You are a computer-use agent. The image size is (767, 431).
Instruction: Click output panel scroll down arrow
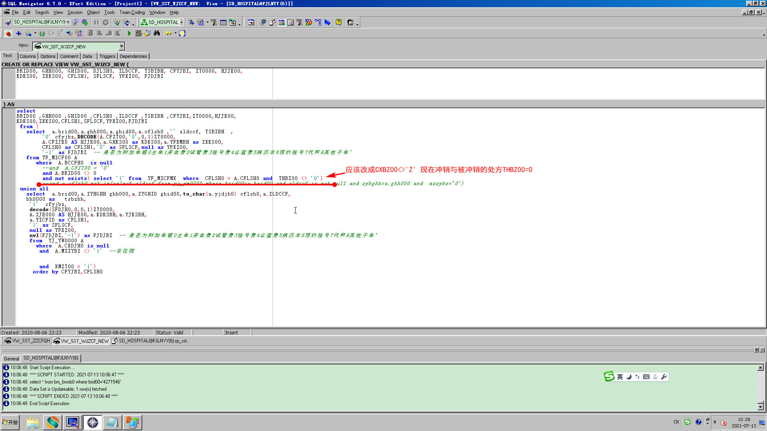(x=760, y=406)
